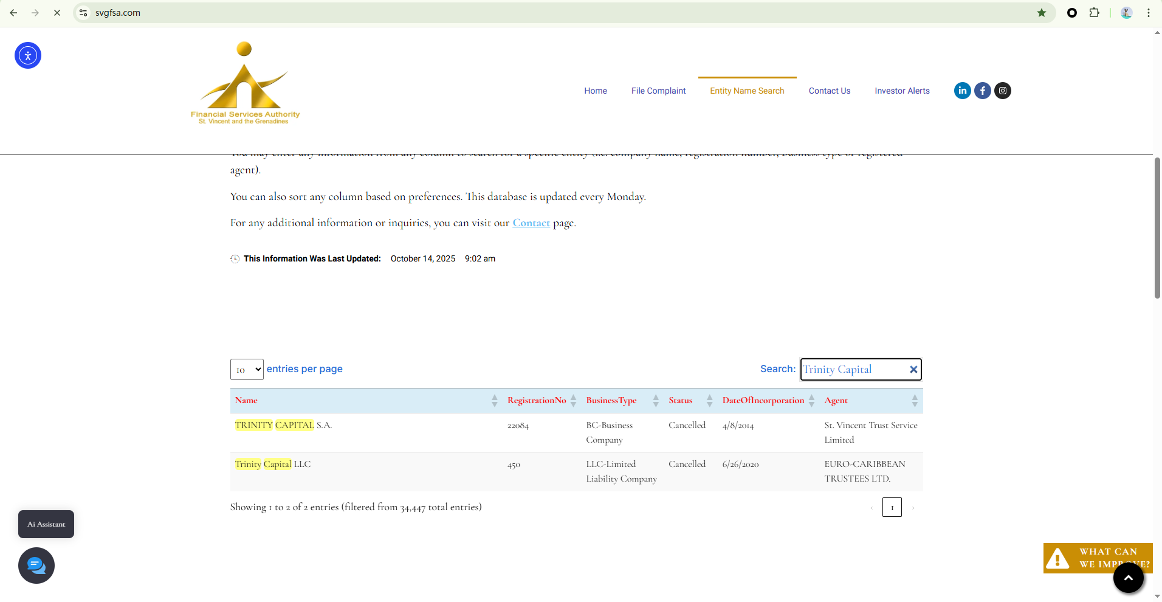Open the chat bubble icon
This screenshot has width=1162, height=602.
(x=36, y=566)
